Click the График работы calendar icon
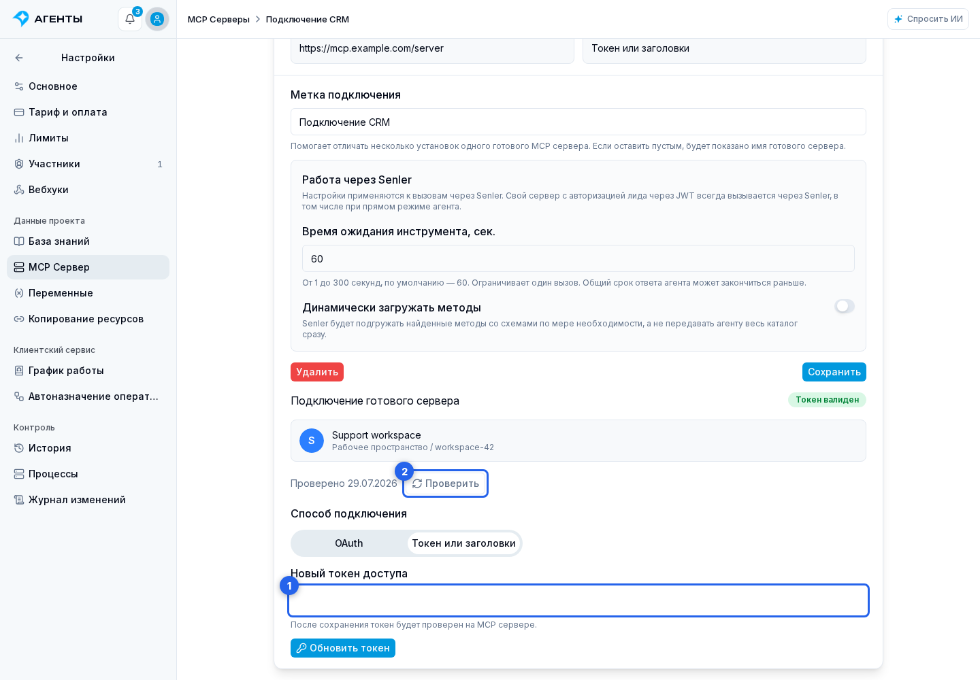The image size is (980, 680). pos(19,371)
